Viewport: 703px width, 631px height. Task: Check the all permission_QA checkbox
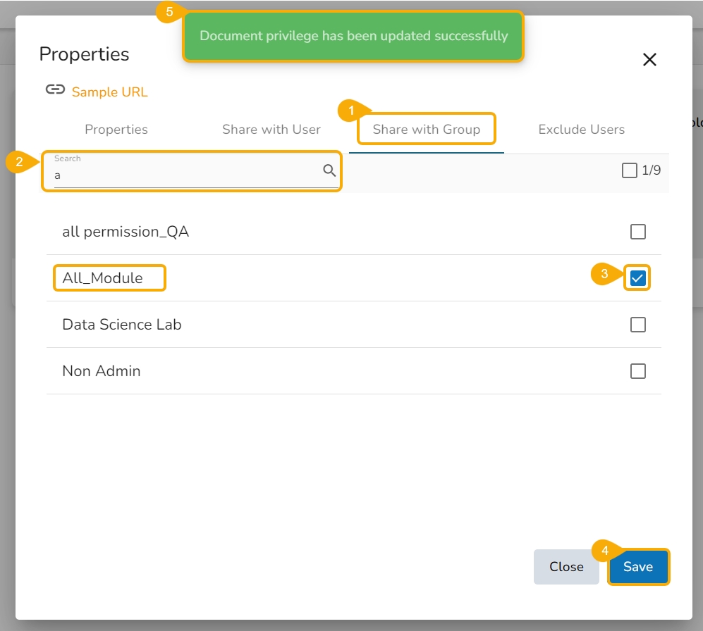pos(637,232)
